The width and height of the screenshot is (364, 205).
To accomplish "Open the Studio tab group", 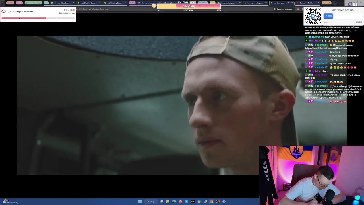I will coord(19,3).
